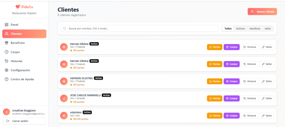Click the magnifier icon in search box

65,29
